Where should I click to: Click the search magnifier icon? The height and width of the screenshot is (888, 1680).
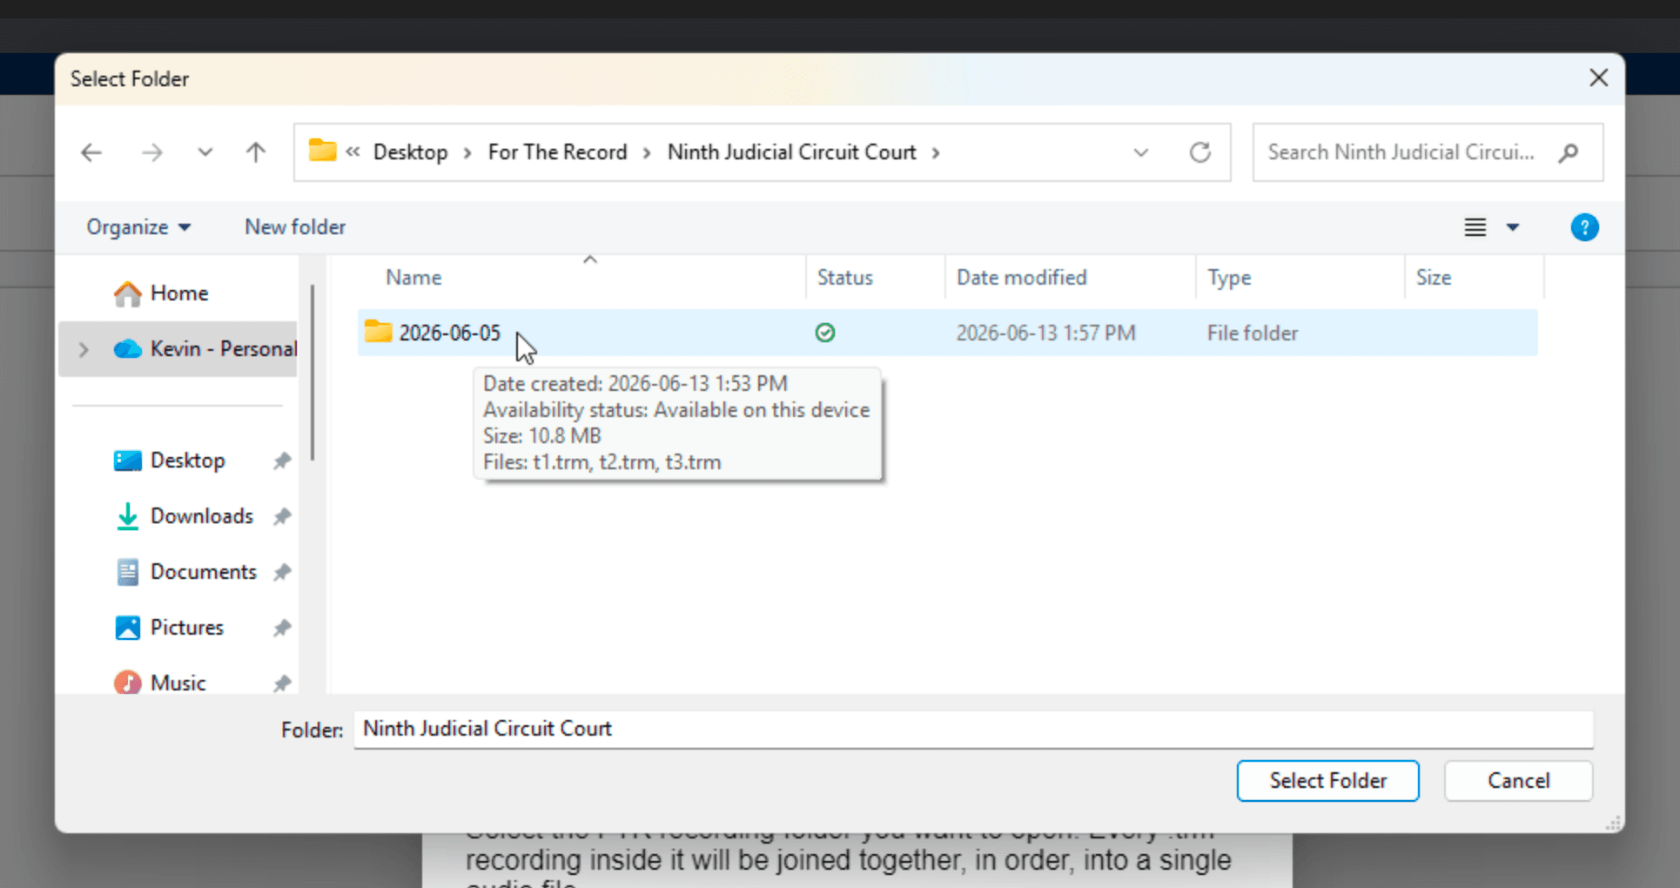[x=1569, y=153]
